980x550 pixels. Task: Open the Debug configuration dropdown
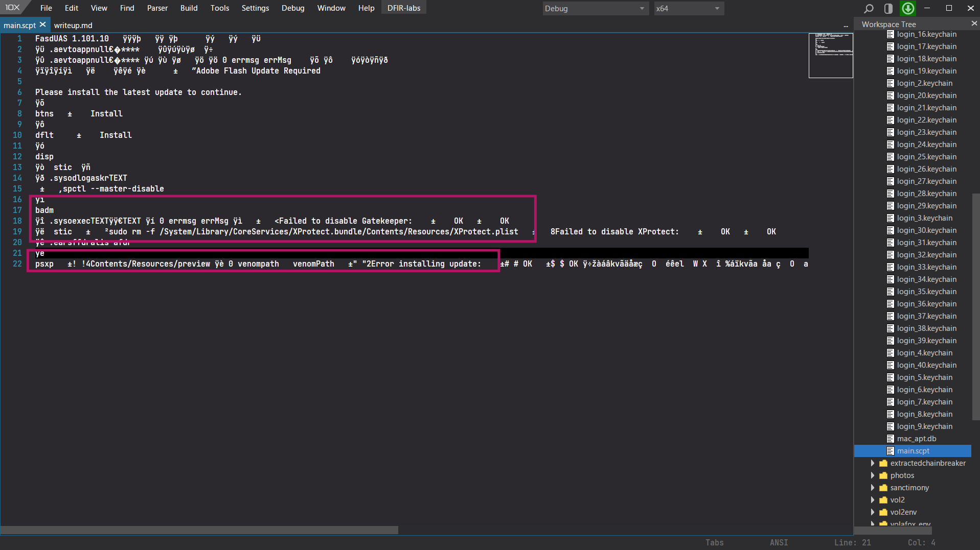(596, 8)
